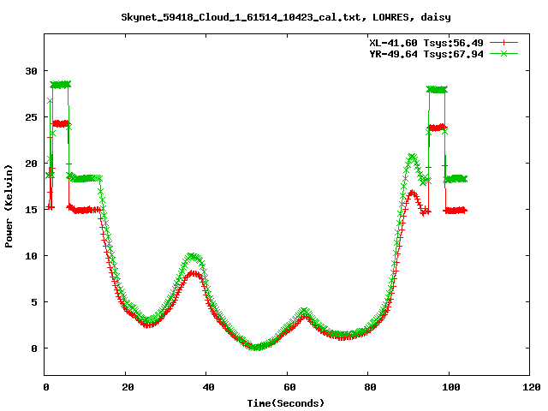Click the red XL legend line sample
Viewport: 548px width, 411px height.
[x=503, y=43]
